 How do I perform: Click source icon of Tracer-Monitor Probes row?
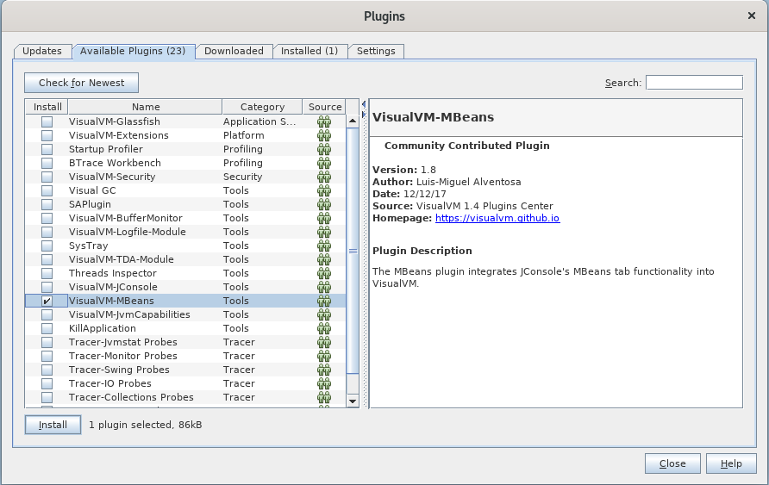[x=324, y=356]
